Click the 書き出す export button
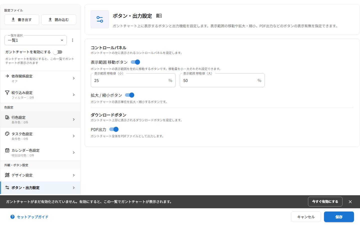 (22, 19)
